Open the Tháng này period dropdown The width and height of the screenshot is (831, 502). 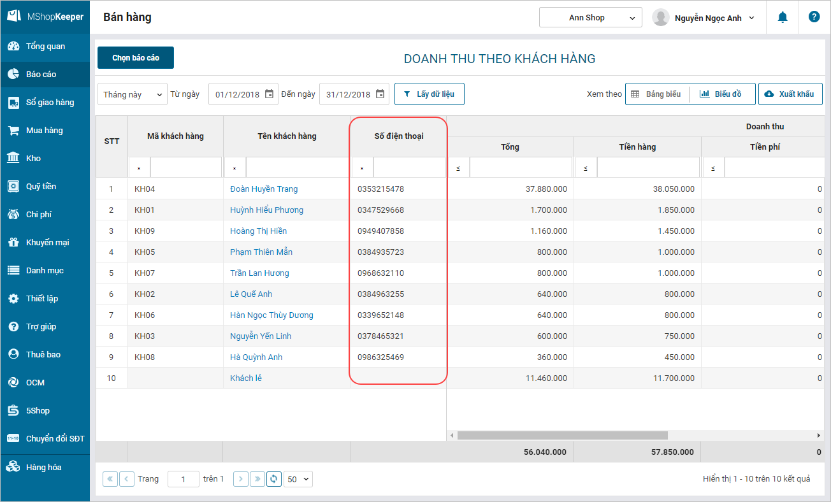[132, 94]
